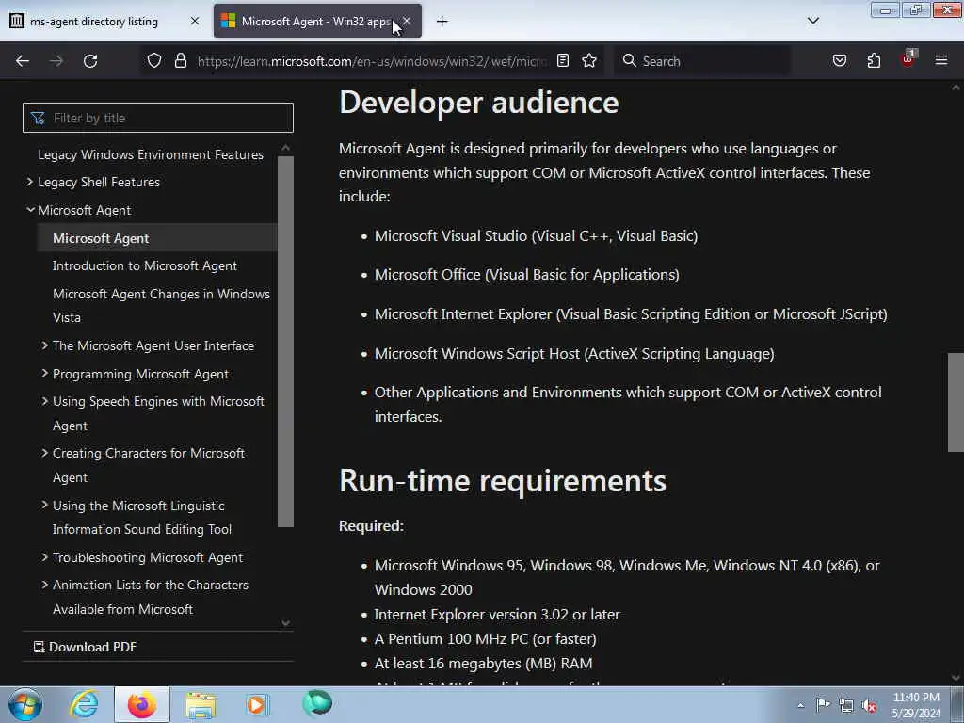Expand Animation Lists for the Characters
The width and height of the screenshot is (964, 723).
pos(44,585)
